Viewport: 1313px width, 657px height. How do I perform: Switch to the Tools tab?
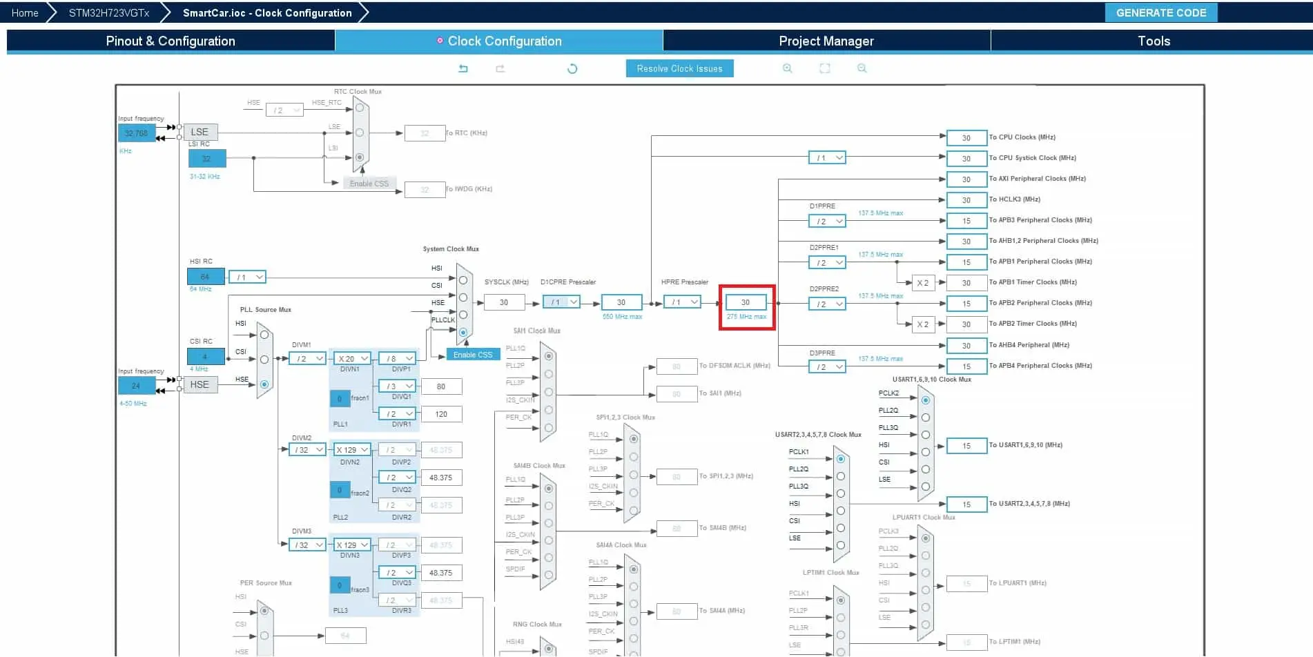(1154, 41)
